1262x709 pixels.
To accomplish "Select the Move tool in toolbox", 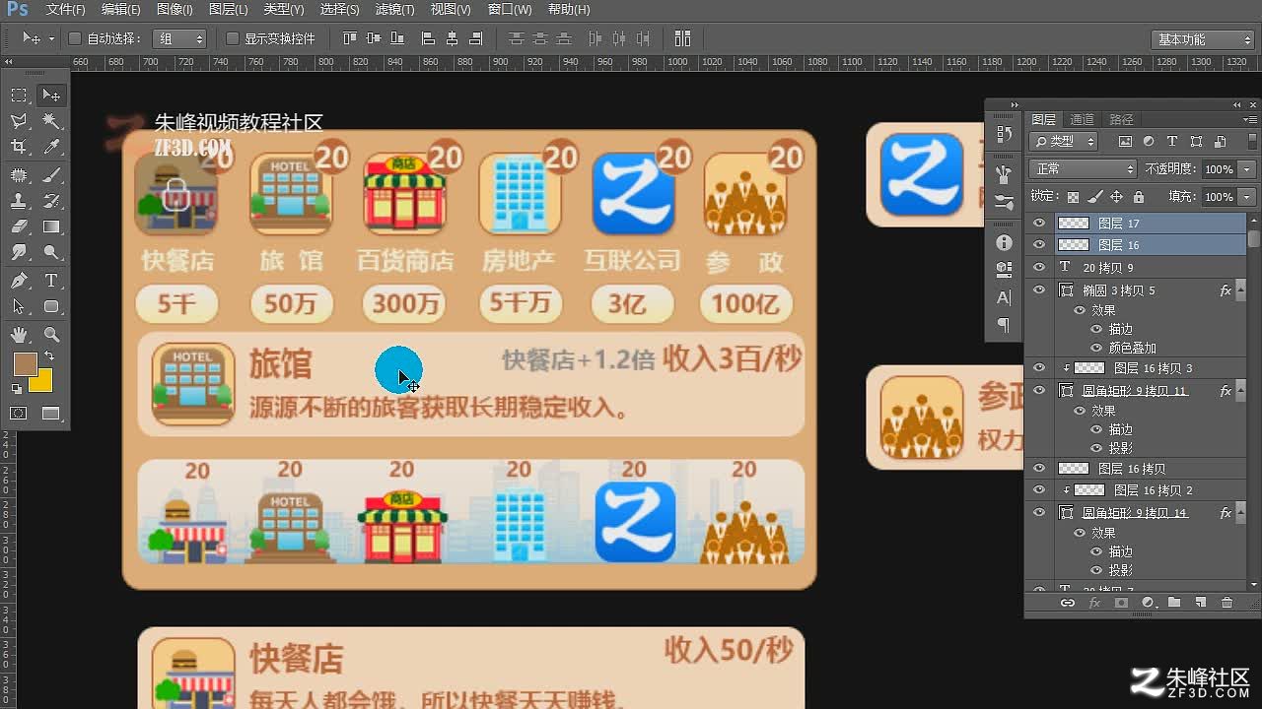I will pyautogui.click(x=51, y=96).
